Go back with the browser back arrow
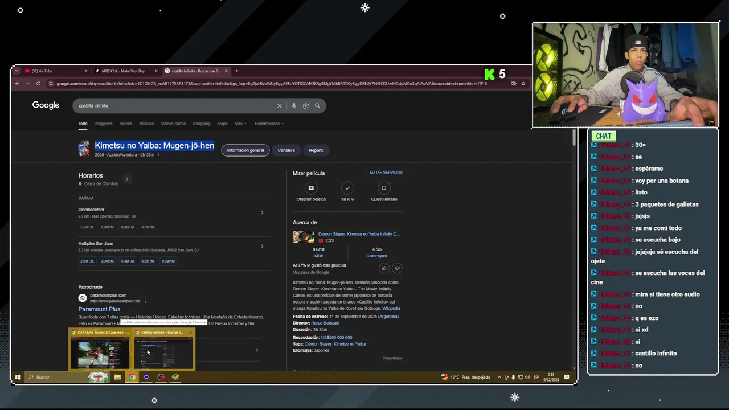Screen dimensions: 729x410 17,84
